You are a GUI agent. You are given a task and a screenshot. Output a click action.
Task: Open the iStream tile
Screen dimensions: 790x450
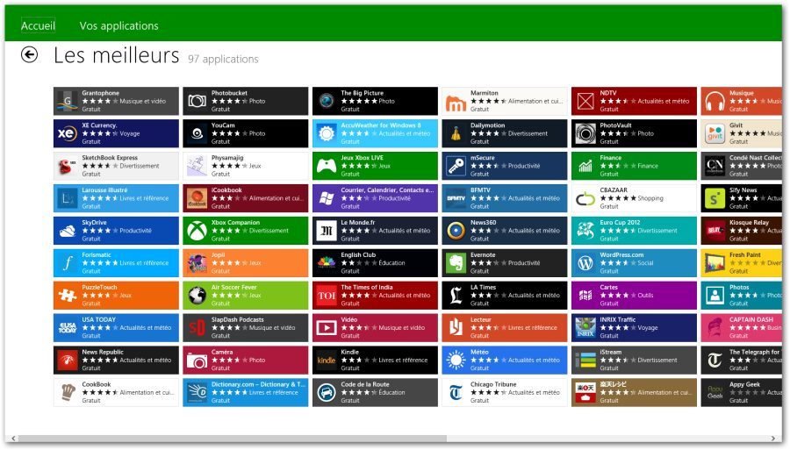pos(634,361)
